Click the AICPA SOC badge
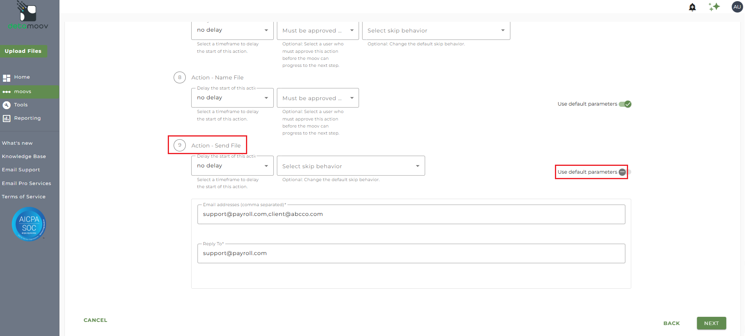 29,224
